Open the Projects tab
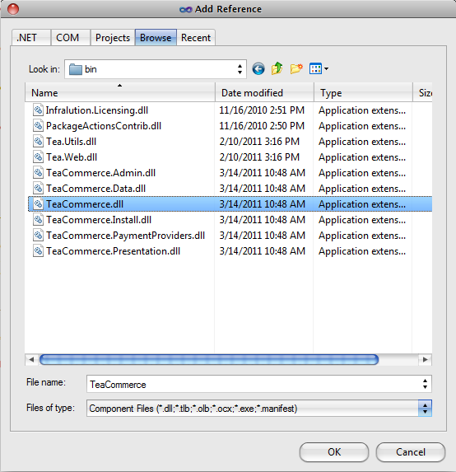This screenshot has height=472, width=456. tap(113, 38)
